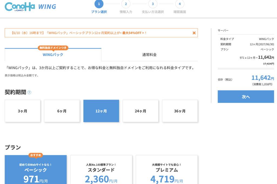Click the 12ヶ月(2027/06/30) contract value
This screenshot has width=277, height=184.
[262, 44]
